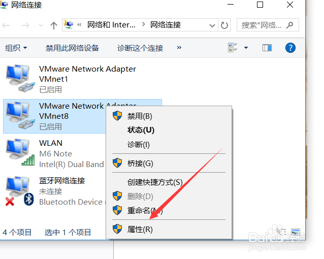Click 禁用此网络设备 toolbar button
This screenshot has height=259, width=324.
(72, 48)
